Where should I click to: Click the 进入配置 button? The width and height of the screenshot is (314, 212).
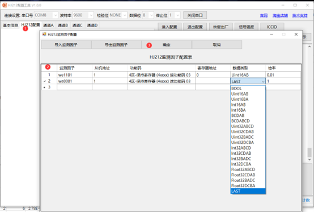pos(169,27)
